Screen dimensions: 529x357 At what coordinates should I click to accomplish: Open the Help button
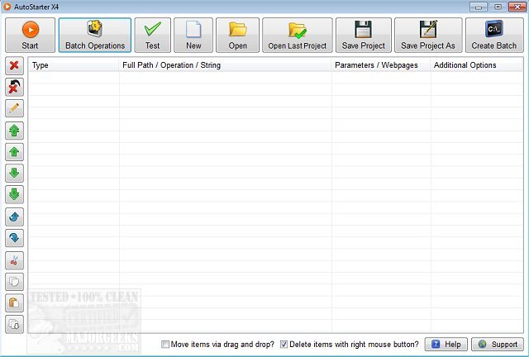point(446,344)
